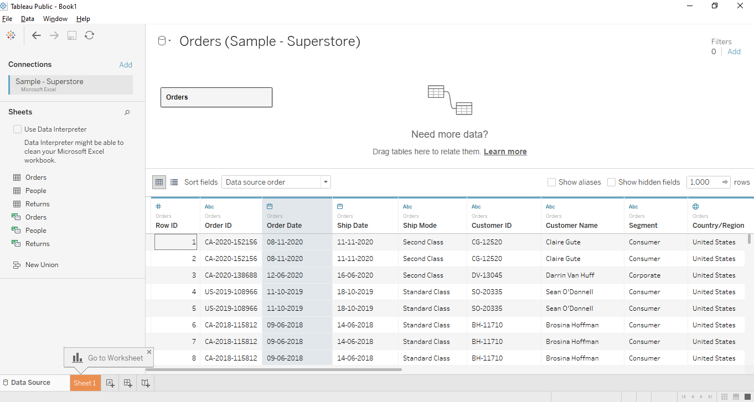The image size is (754, 402).
Task: Select Sample - Superstore connection
Action: point(71,85)
